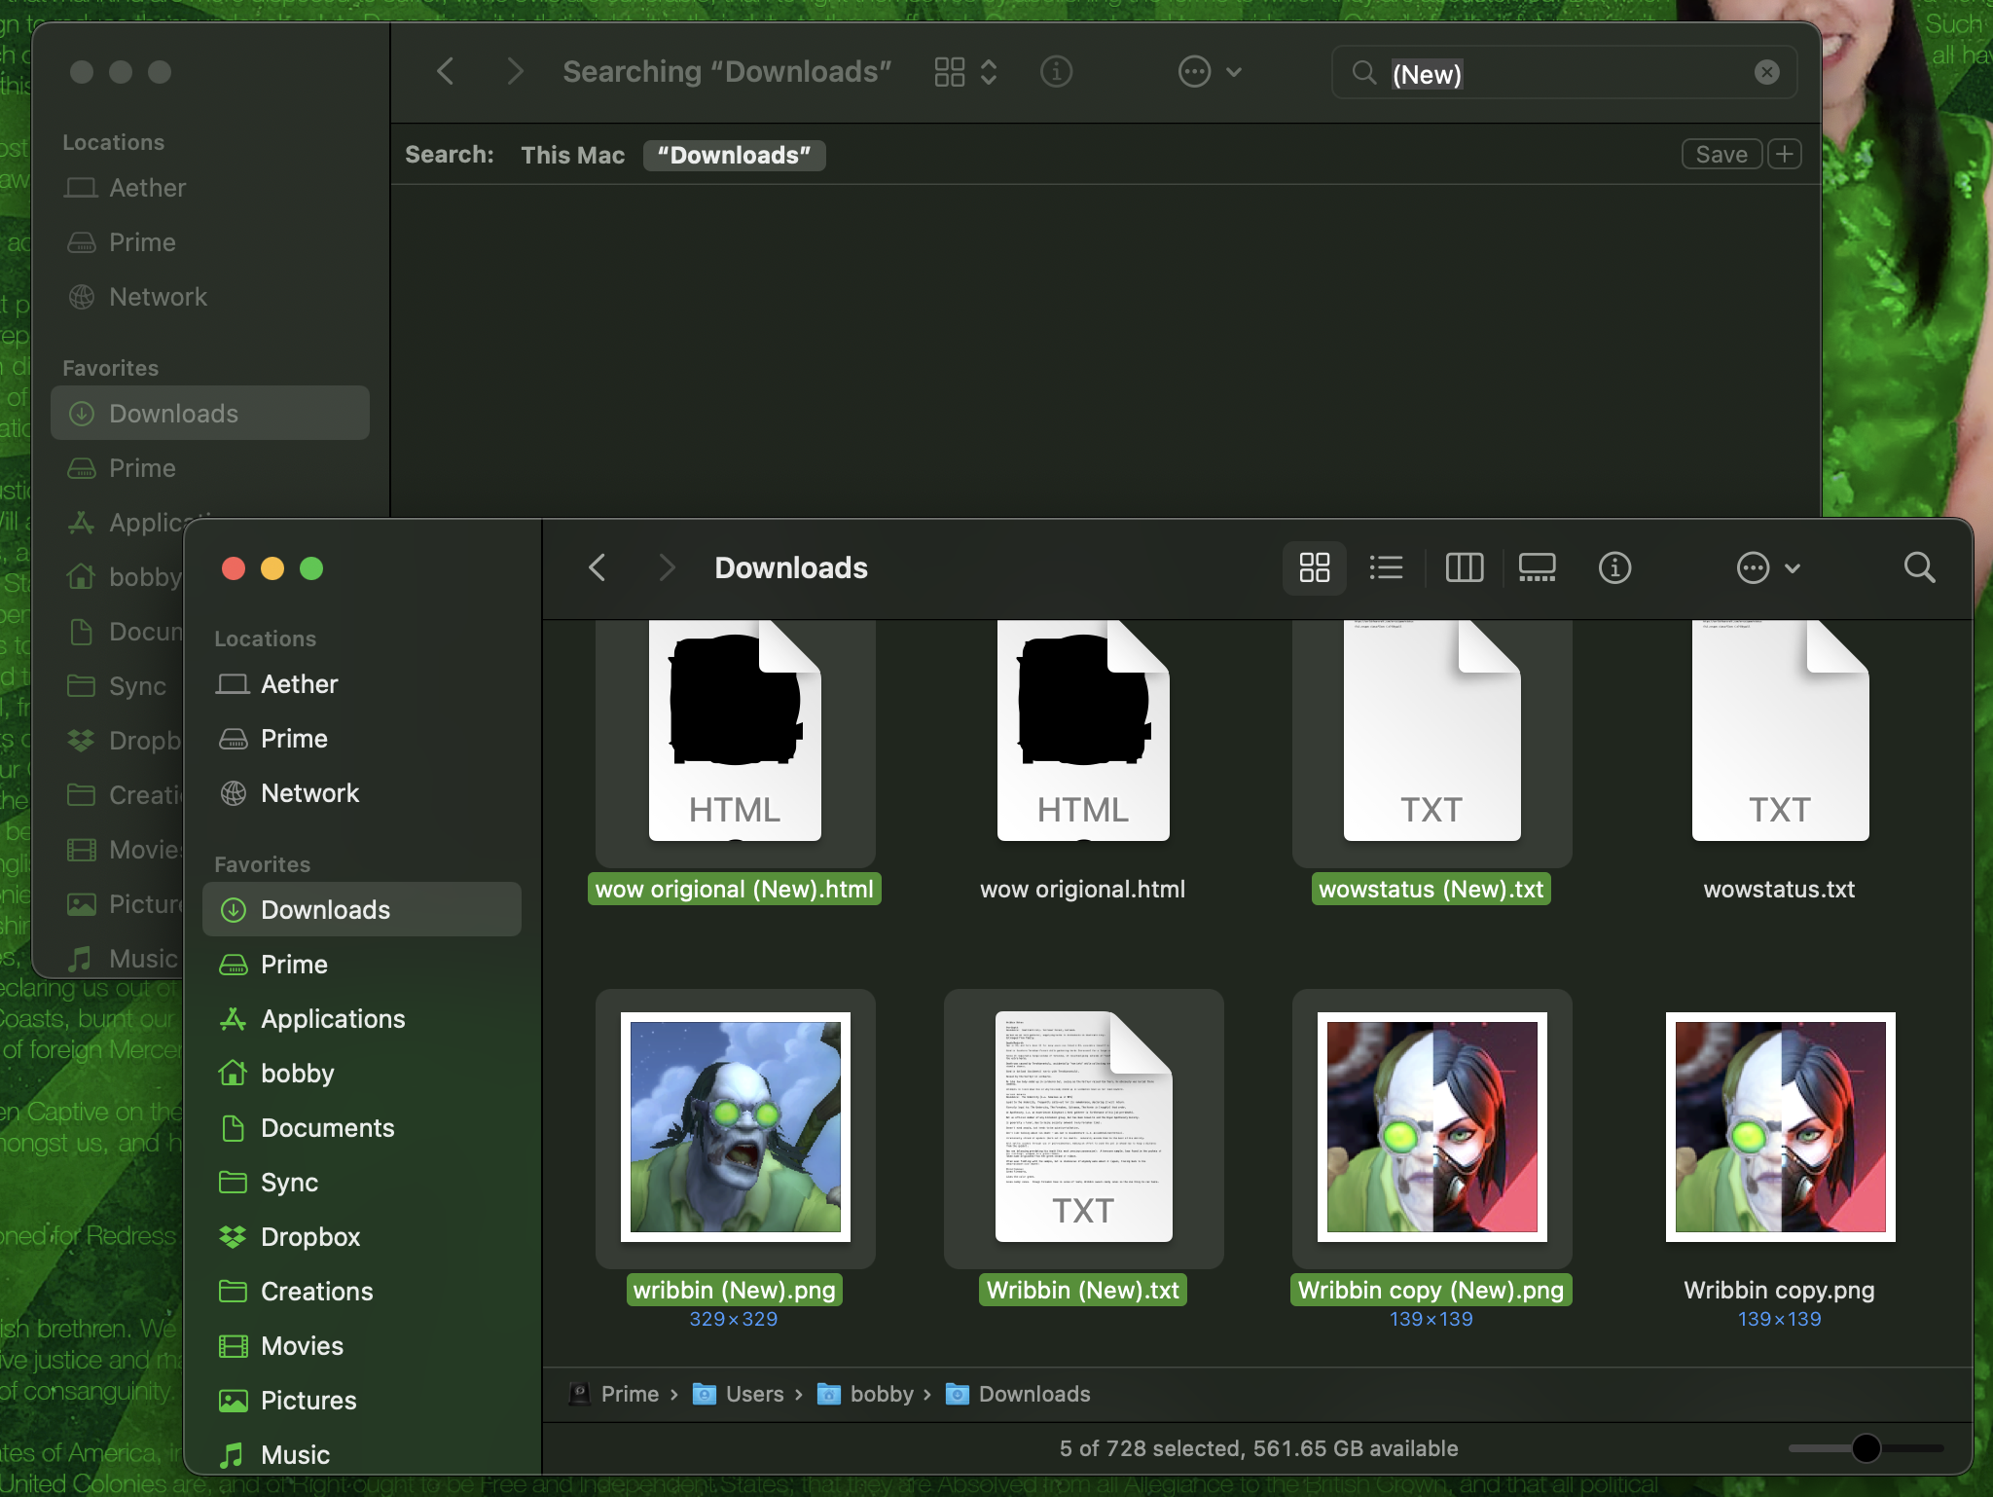Screen dimensions: 1993x1497
Task: Adjust the icon size slider
Action: coord(1866,1448)
